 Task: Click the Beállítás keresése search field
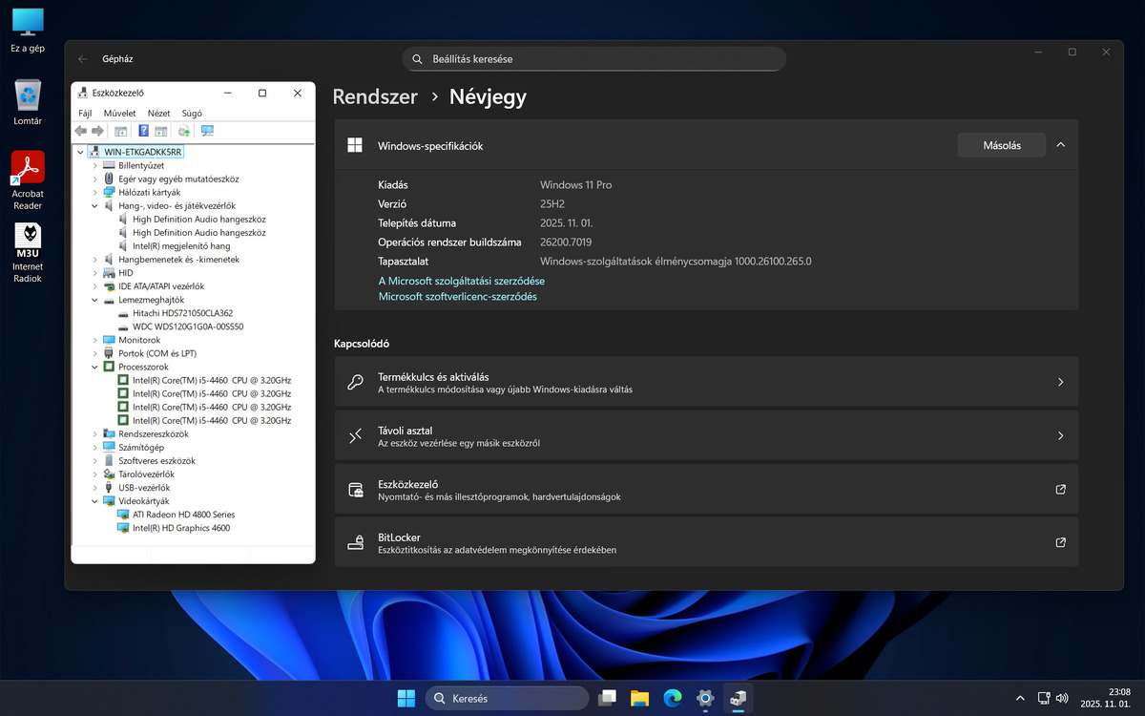pyautogui.click(x=593, y=59)
